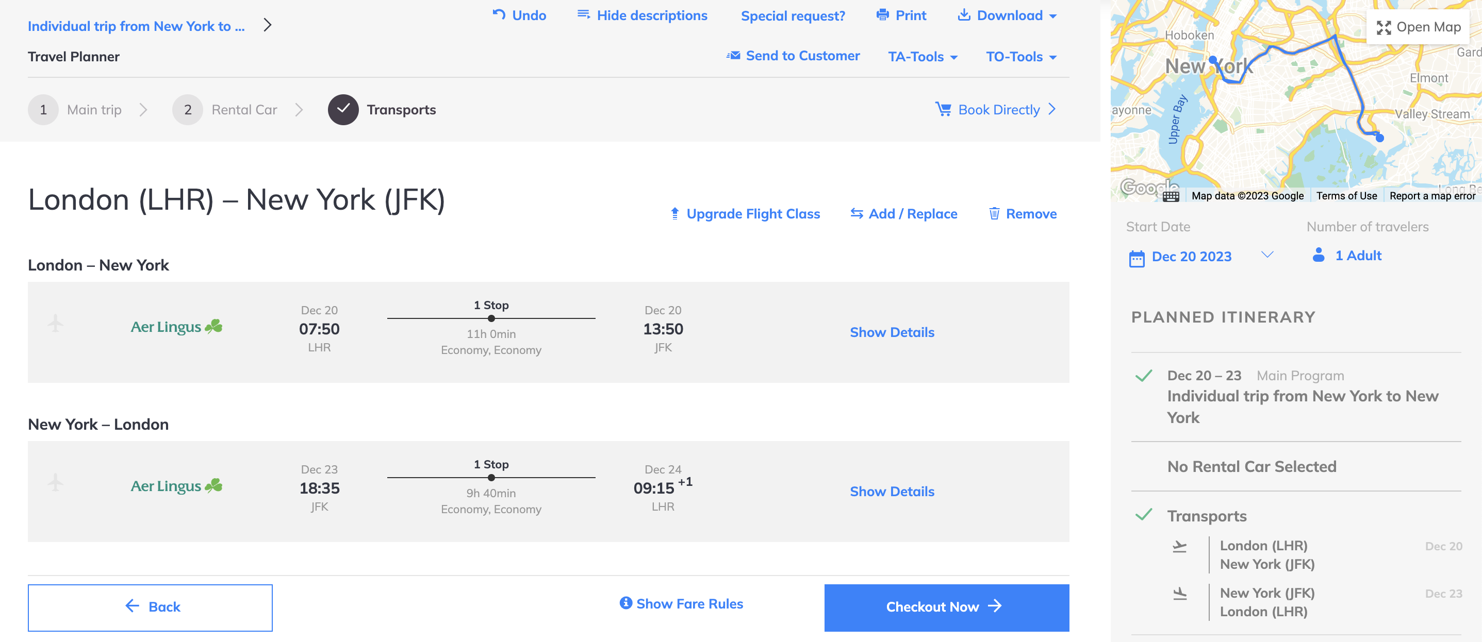Show Details for the Dec 23 return flight
1482x642 pixels.
(x=892, y=492)
